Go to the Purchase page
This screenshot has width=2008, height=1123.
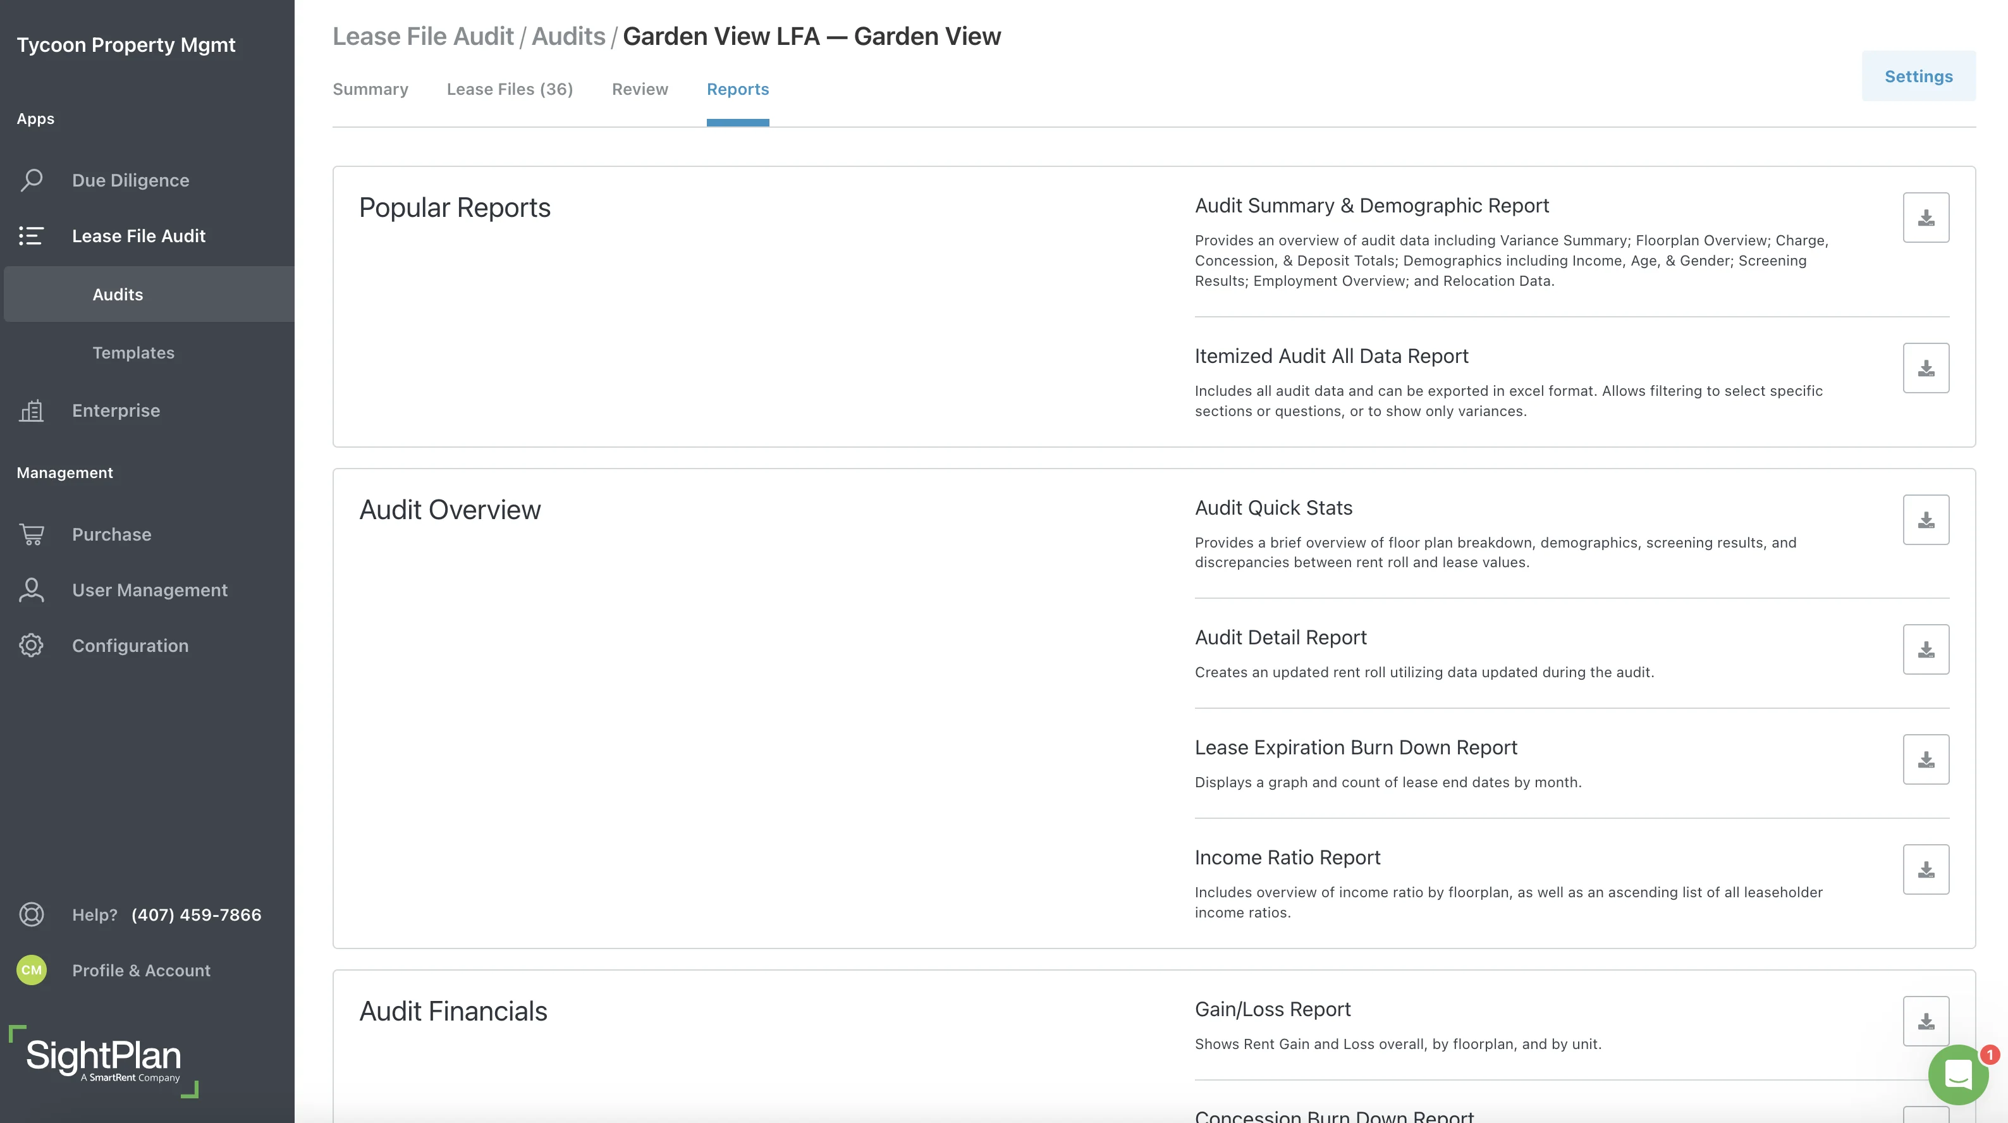(x=111, y=534)
